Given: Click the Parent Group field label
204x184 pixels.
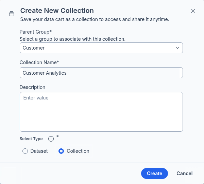Looking at the screenshot, I should click(x=35, y=32).
